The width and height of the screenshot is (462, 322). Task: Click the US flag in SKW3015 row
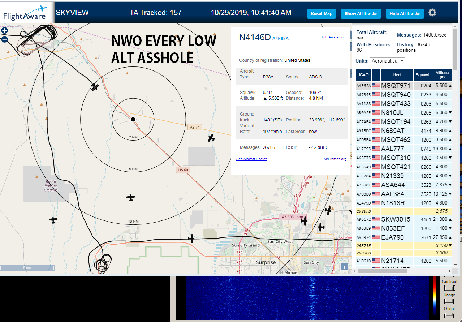376,219
